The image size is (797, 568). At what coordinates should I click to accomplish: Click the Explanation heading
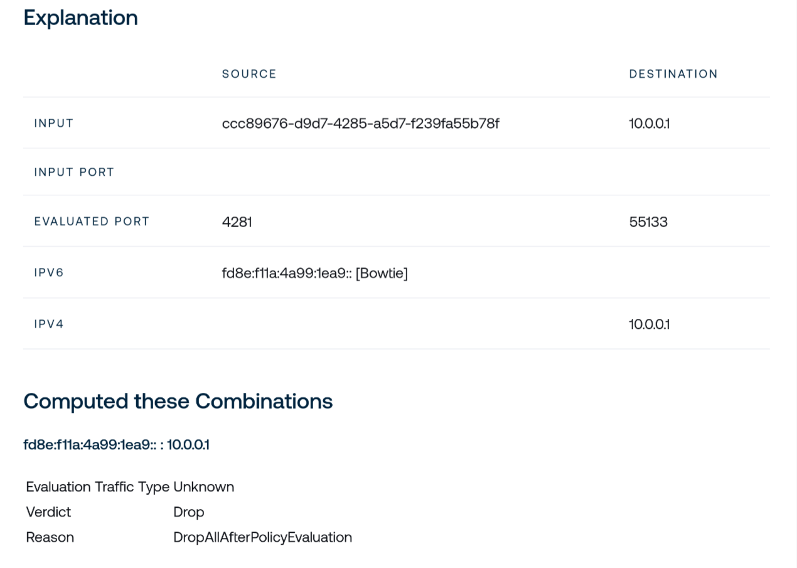pyautogui.click(x=80, y=18)
